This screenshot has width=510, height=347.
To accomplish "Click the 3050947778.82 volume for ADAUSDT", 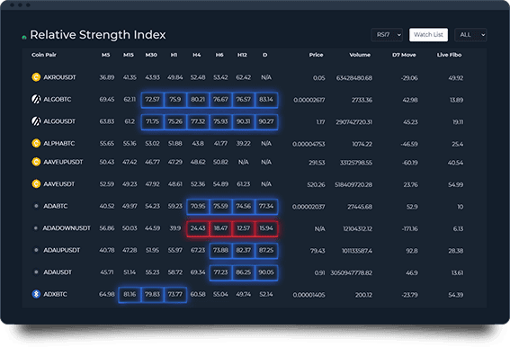I will 352,272.
